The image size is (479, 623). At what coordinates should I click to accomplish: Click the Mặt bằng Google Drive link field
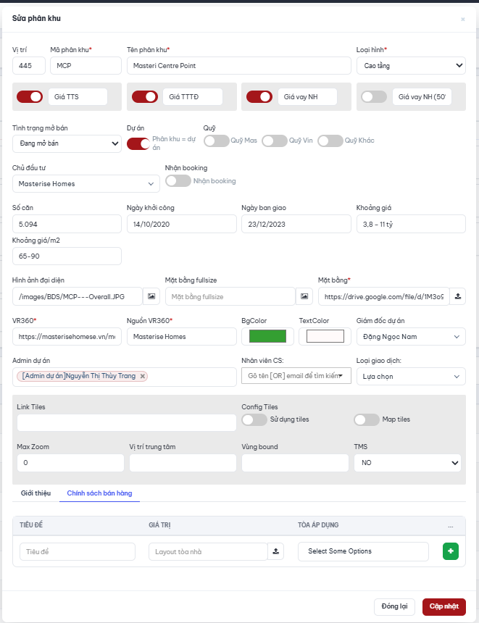(x=383, y=296)
